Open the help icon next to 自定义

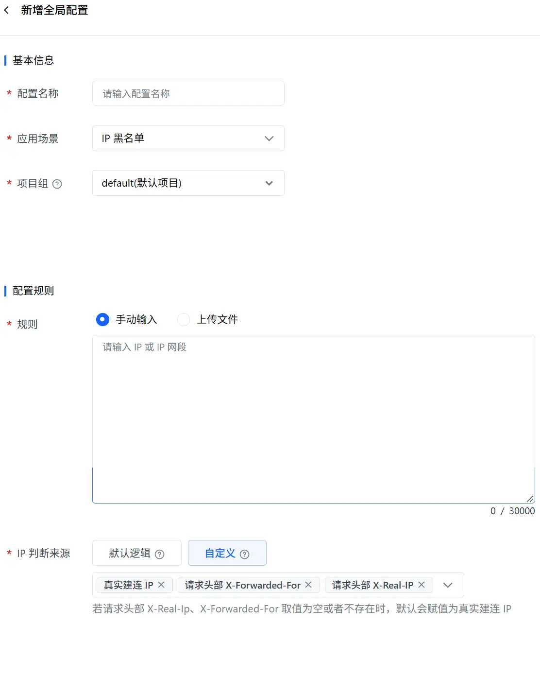(245, 554)
